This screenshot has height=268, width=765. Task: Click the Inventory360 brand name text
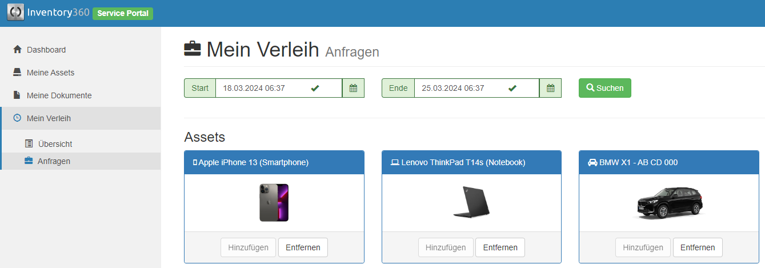(x=58, y=12)
